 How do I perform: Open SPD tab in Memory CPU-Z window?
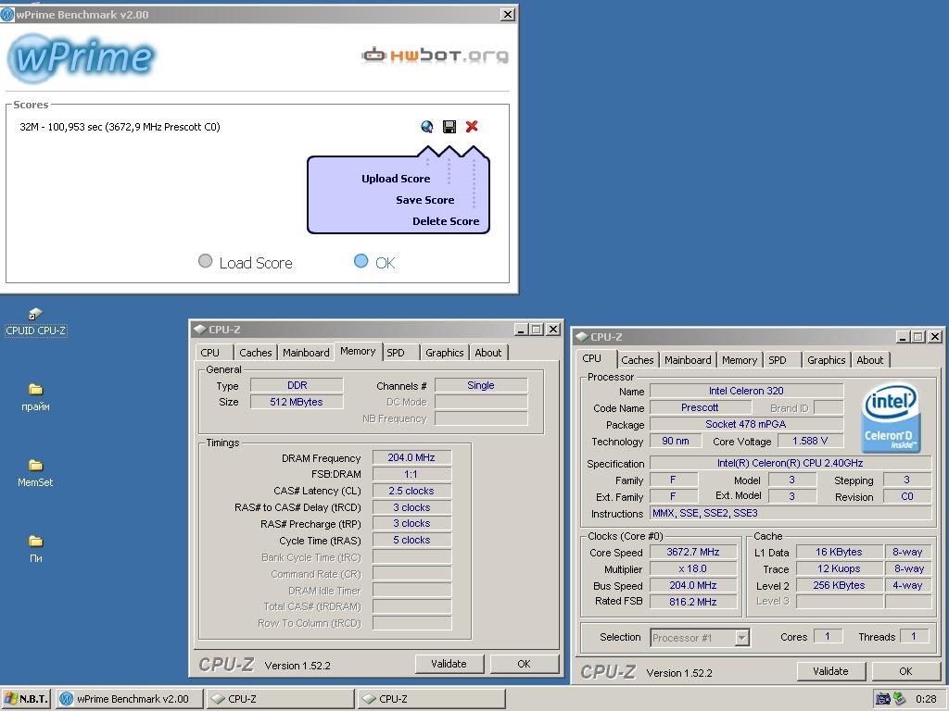coord(396,353)
